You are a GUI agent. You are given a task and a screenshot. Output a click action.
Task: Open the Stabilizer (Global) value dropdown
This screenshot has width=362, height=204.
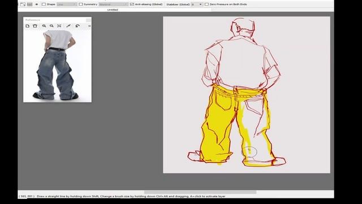pyautogui.click(x=197, y=4)
